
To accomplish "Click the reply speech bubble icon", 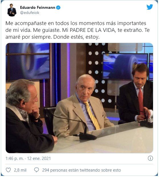I will [x=37, y=170].
